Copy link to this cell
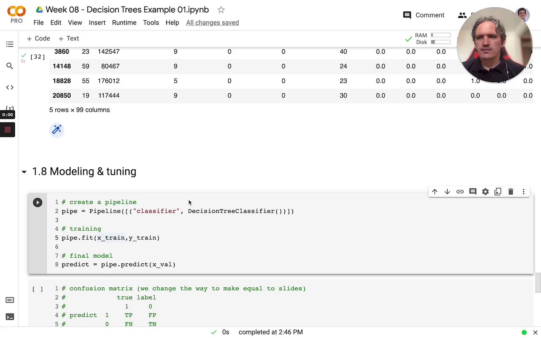This screenshot has width=541, height=338. pyautogui.click(x=460, y=192)
